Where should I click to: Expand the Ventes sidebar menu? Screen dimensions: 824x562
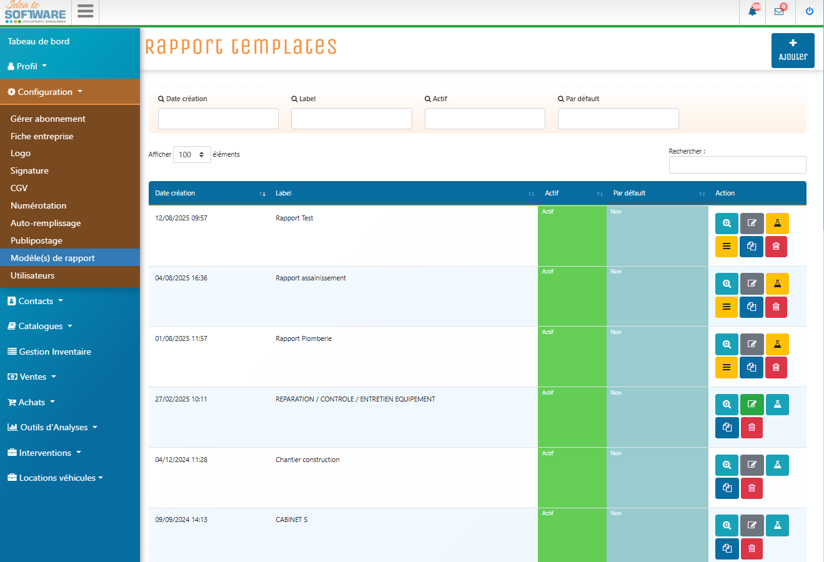(x=33, y=377)
